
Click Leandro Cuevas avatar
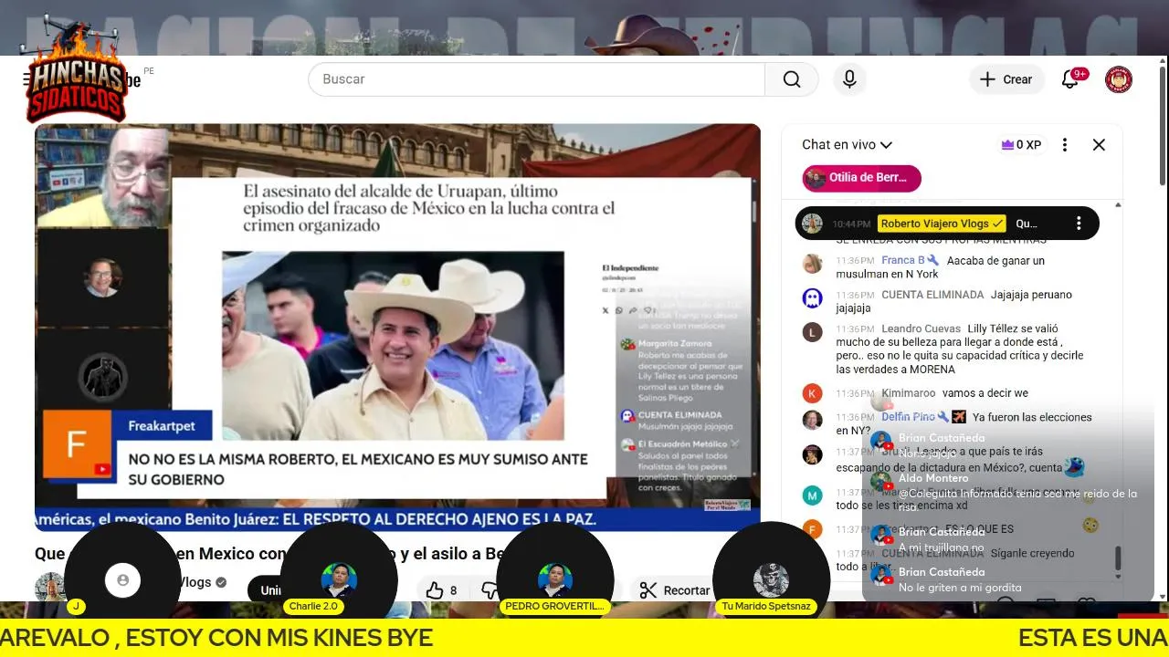[x=812, y=332]
